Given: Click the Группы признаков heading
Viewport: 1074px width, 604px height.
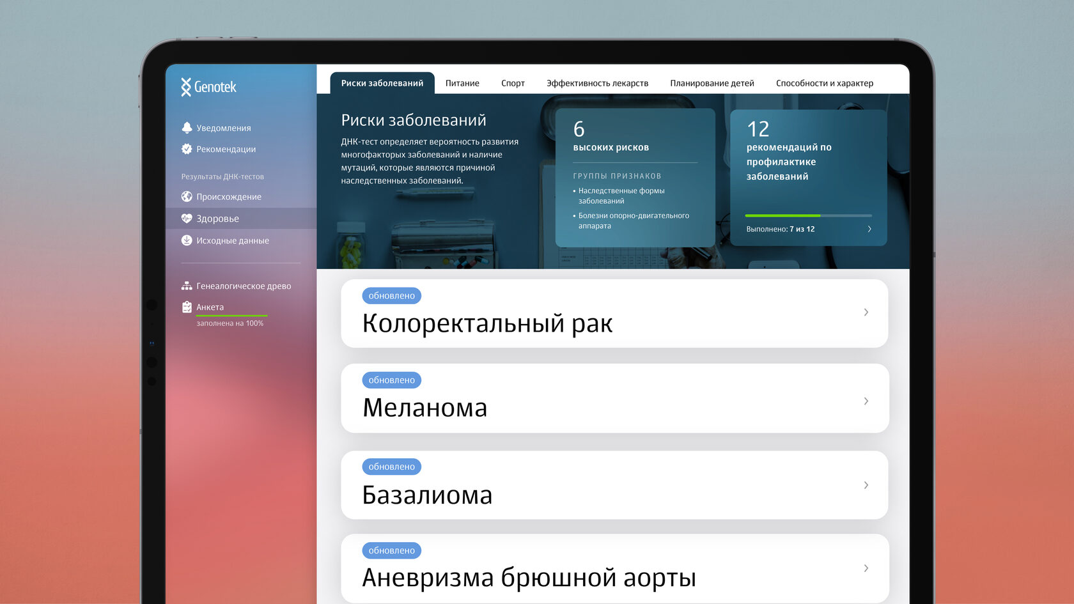Looking at the screenshot, I should tap(617, 176).
